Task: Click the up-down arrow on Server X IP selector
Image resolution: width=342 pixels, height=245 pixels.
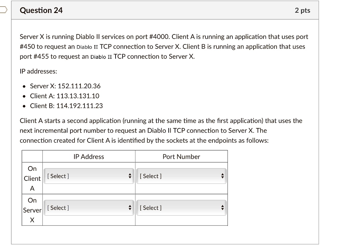Action: point(130,208)
